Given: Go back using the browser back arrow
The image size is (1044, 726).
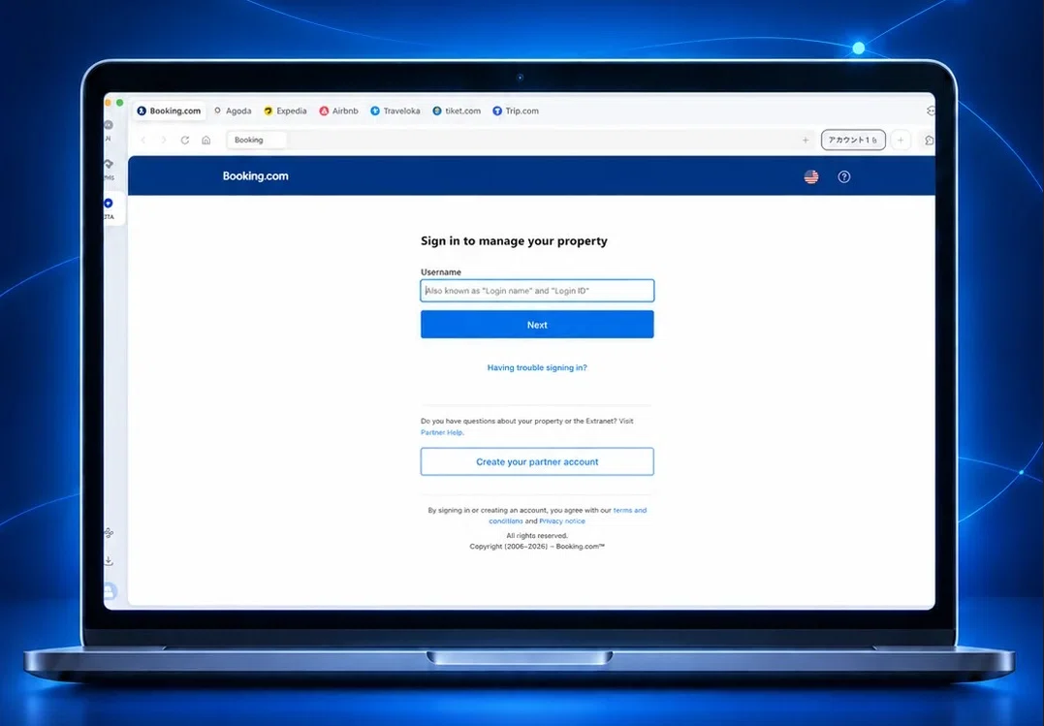Looking at the screenshot, I should click(143, 140).
